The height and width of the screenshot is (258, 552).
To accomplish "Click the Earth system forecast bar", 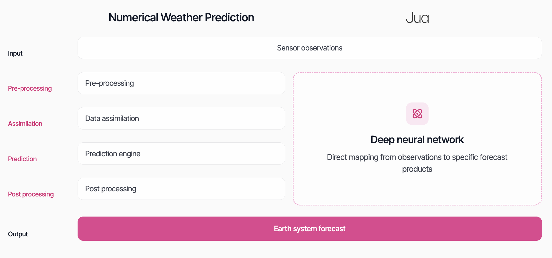I will pyautogui.click(x=310, y=229).
